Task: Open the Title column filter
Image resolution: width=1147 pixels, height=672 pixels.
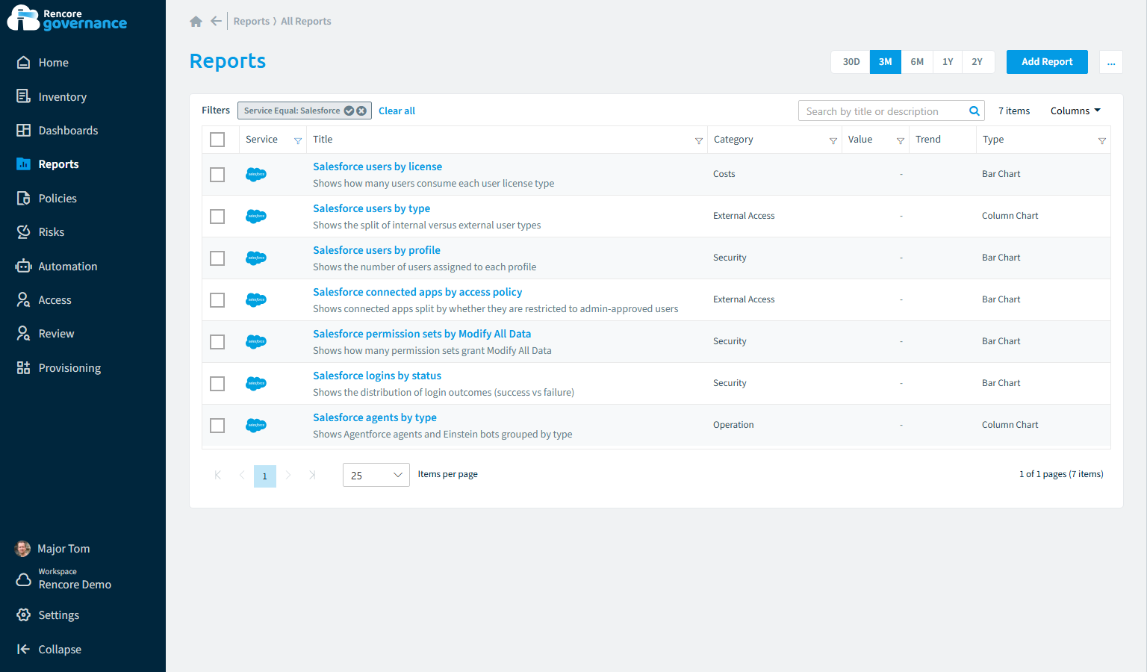Action: [699, 140]
